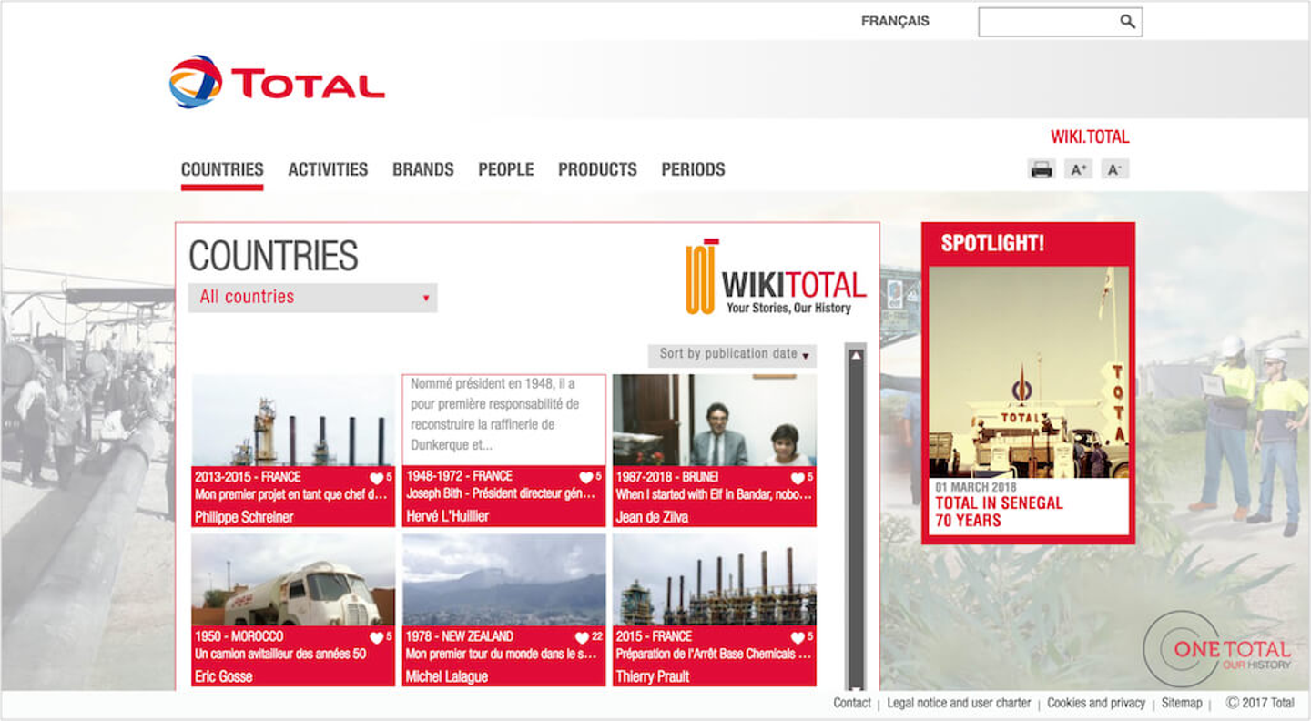
Task: Like the Jean de Zilva story heart
Action: (x=798, y=478)
